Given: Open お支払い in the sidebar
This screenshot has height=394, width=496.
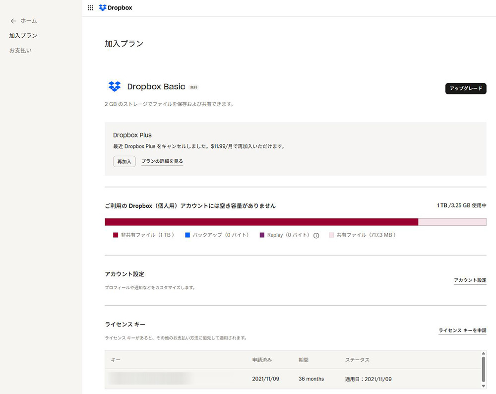Looking at the screenshot, I should coord(20,51).
